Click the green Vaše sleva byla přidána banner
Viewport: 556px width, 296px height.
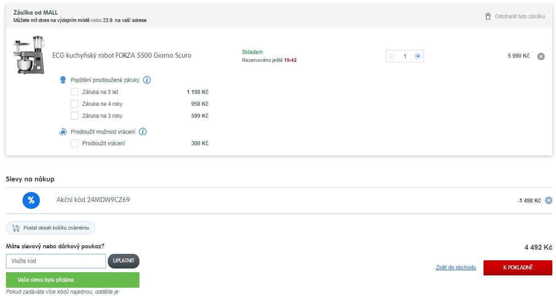pyautogui.click(x=72, y=280)
